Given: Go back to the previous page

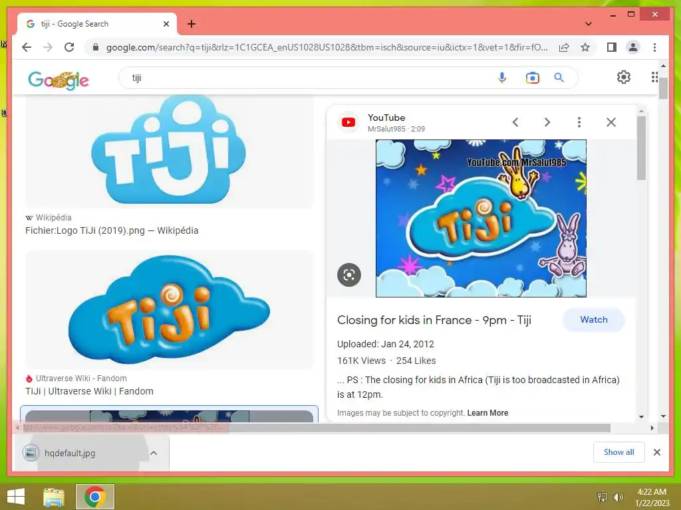Looking at the screenshot, I should [27, 47].
